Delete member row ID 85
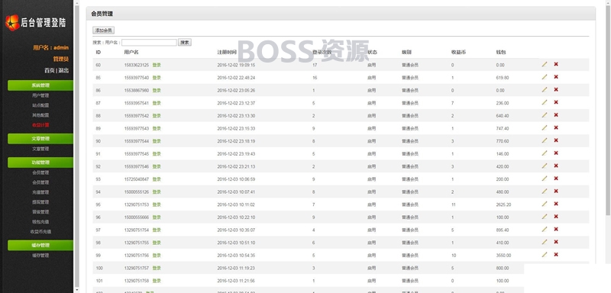Viewport: 611px width, 293px height. click(556, 77)
